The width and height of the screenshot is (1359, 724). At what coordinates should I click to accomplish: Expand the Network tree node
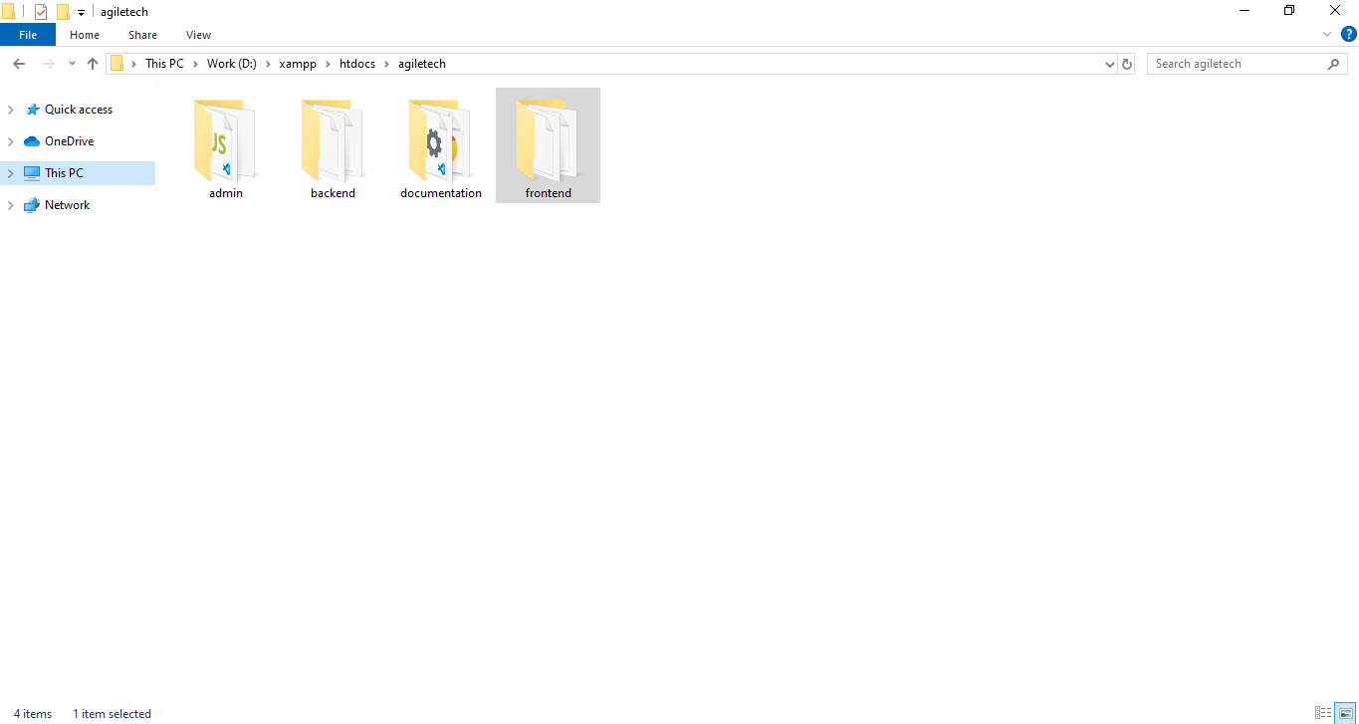point(11,205)
